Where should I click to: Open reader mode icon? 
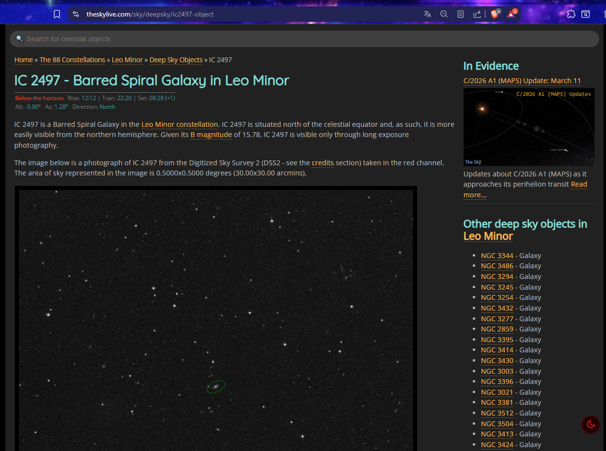[461, 14]
